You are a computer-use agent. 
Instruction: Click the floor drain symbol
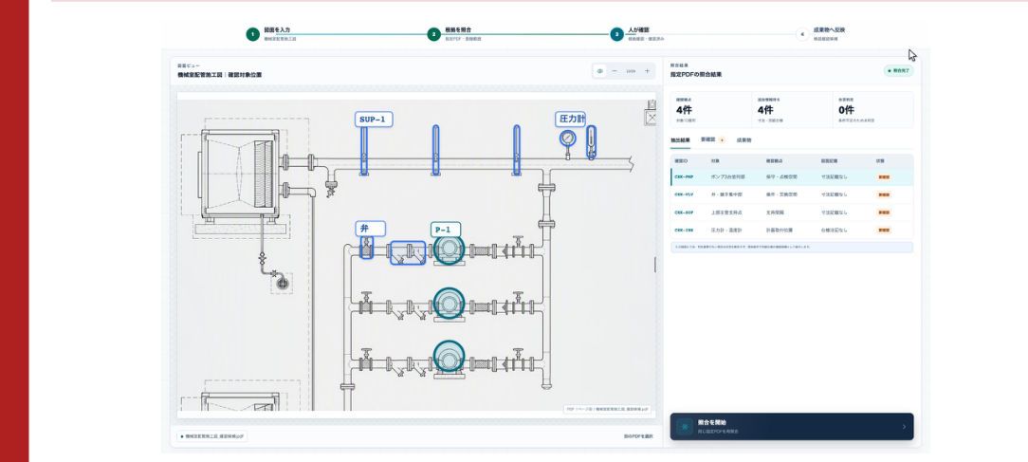[x=282, y=284]
